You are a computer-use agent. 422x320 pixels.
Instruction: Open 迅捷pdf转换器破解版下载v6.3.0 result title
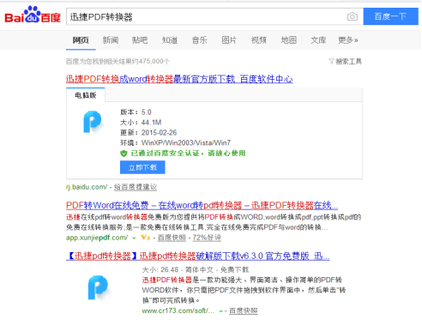pos(198,256)
